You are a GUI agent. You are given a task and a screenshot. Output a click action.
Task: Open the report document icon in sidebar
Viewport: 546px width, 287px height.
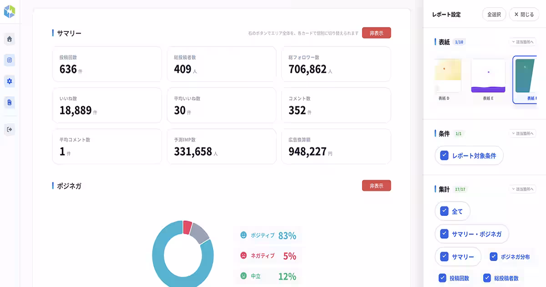(10, 103)
